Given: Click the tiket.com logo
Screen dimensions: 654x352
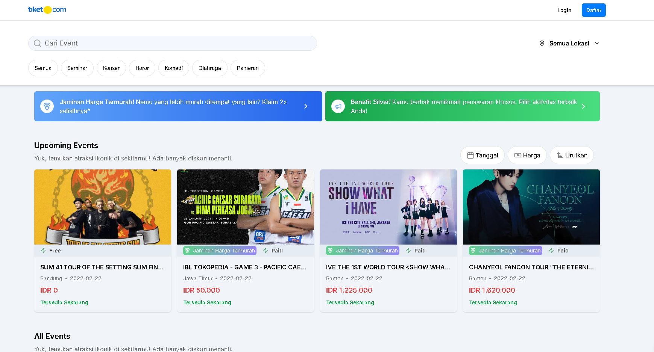Looking at the screenshot, I should coord(47,10).
